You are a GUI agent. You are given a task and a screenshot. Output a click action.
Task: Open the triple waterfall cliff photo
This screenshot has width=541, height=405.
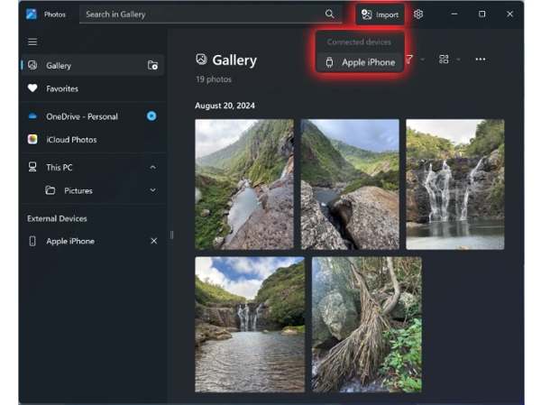(x=454, y=184)
